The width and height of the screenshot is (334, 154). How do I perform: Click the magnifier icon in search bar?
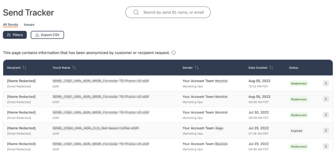[136, 12]
